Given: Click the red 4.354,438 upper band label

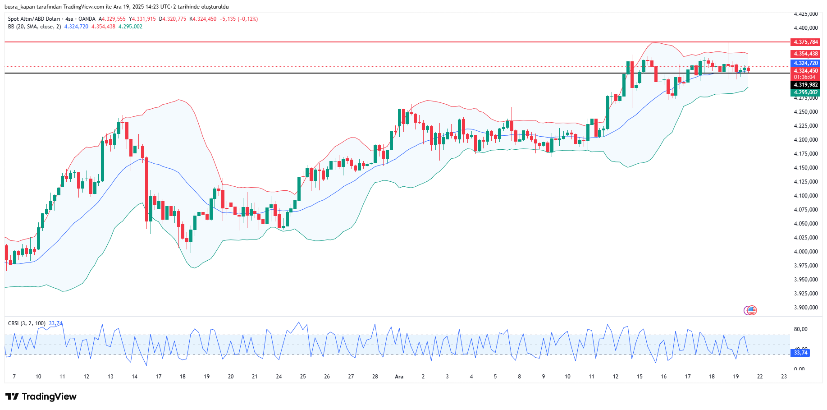Looking at the screenshot, I should coord(806,54).
